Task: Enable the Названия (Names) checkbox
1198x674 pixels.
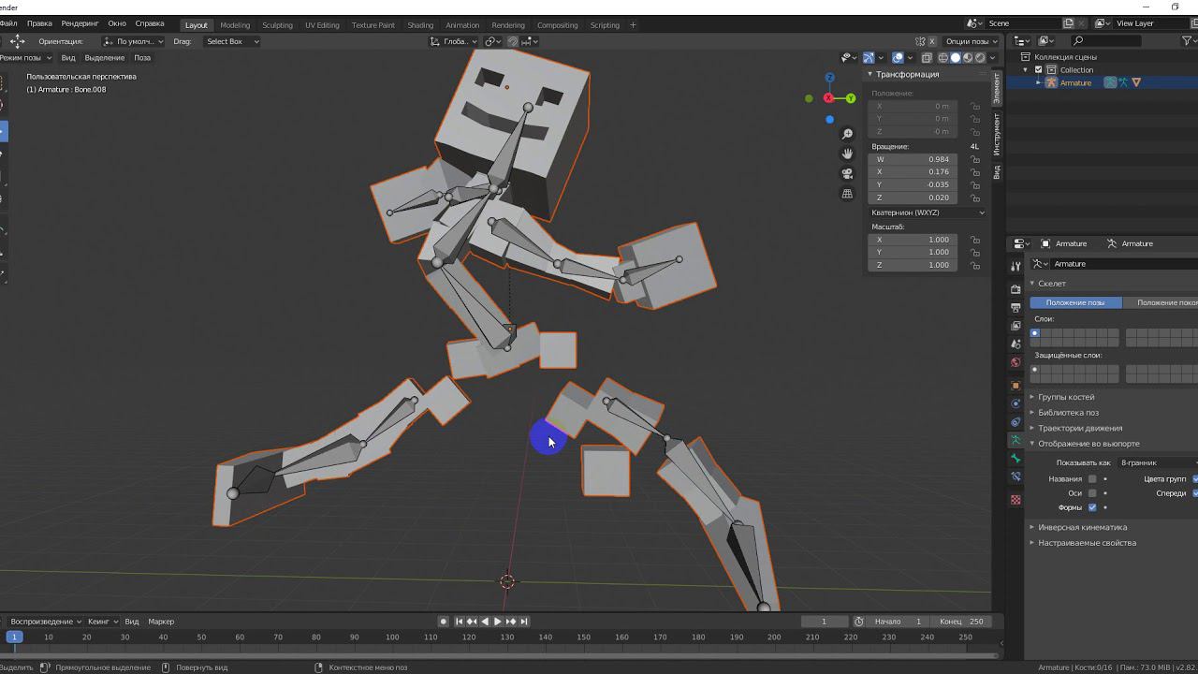Action: pyautogui.click(x=1092, y=479)
